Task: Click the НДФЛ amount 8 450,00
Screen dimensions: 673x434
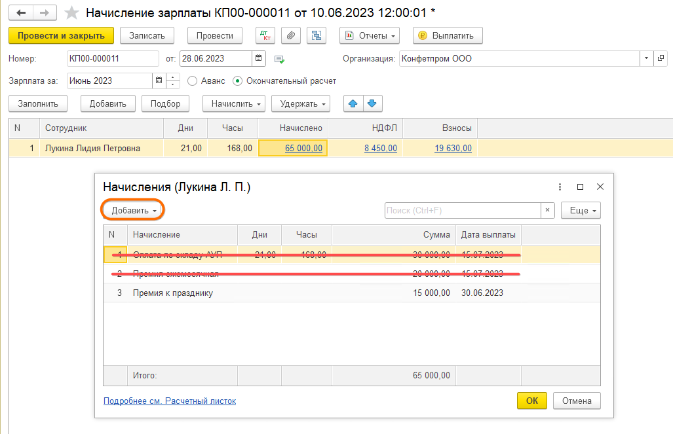Action: pyautogui.click(x=380, y=148)
